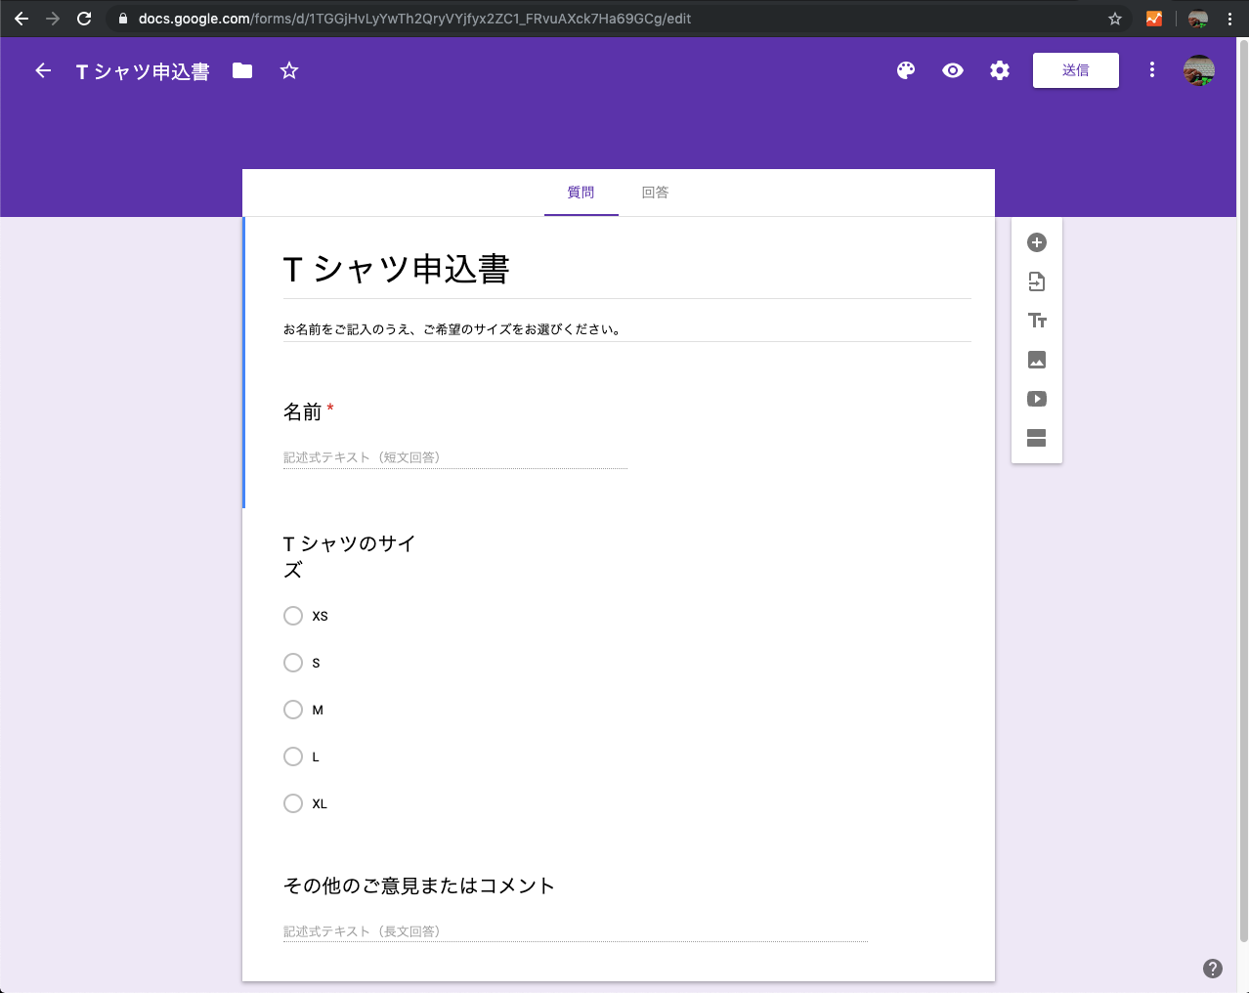Screen dimensions: 1249x993
Task: Preview the form with the eye icon
Action: 952,69
